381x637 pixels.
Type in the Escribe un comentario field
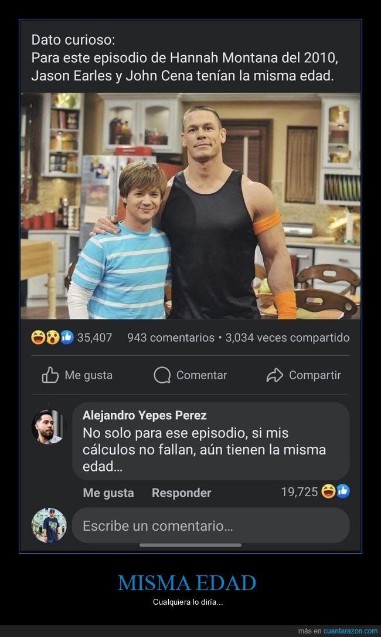(x=211, y=525)
